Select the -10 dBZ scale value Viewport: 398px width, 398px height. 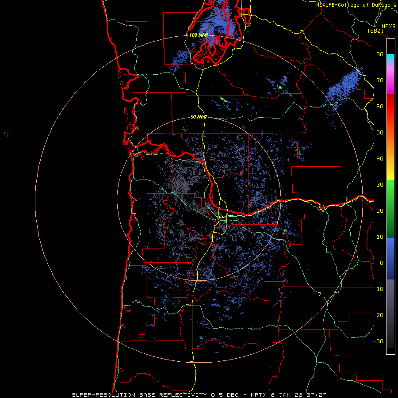[x=378, y=289]
